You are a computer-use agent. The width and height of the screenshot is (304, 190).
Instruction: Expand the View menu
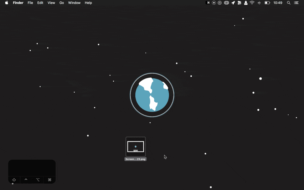point(51,3)
